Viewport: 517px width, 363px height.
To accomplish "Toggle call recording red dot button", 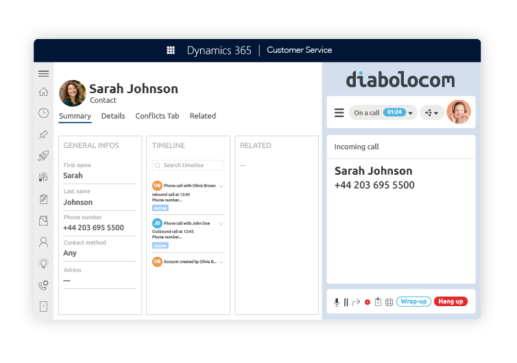I will coord(368,302).
